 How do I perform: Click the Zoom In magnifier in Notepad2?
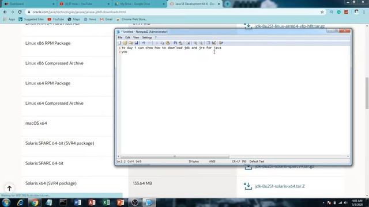[x=195, y=43]
